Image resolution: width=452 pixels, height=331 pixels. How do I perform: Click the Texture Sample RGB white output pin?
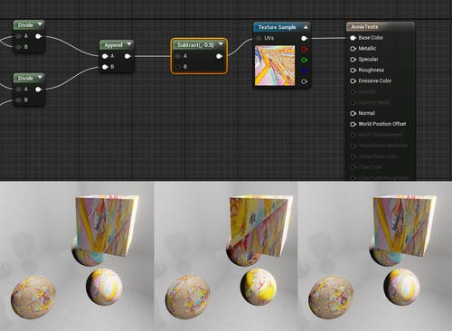[x=304, y=38]
